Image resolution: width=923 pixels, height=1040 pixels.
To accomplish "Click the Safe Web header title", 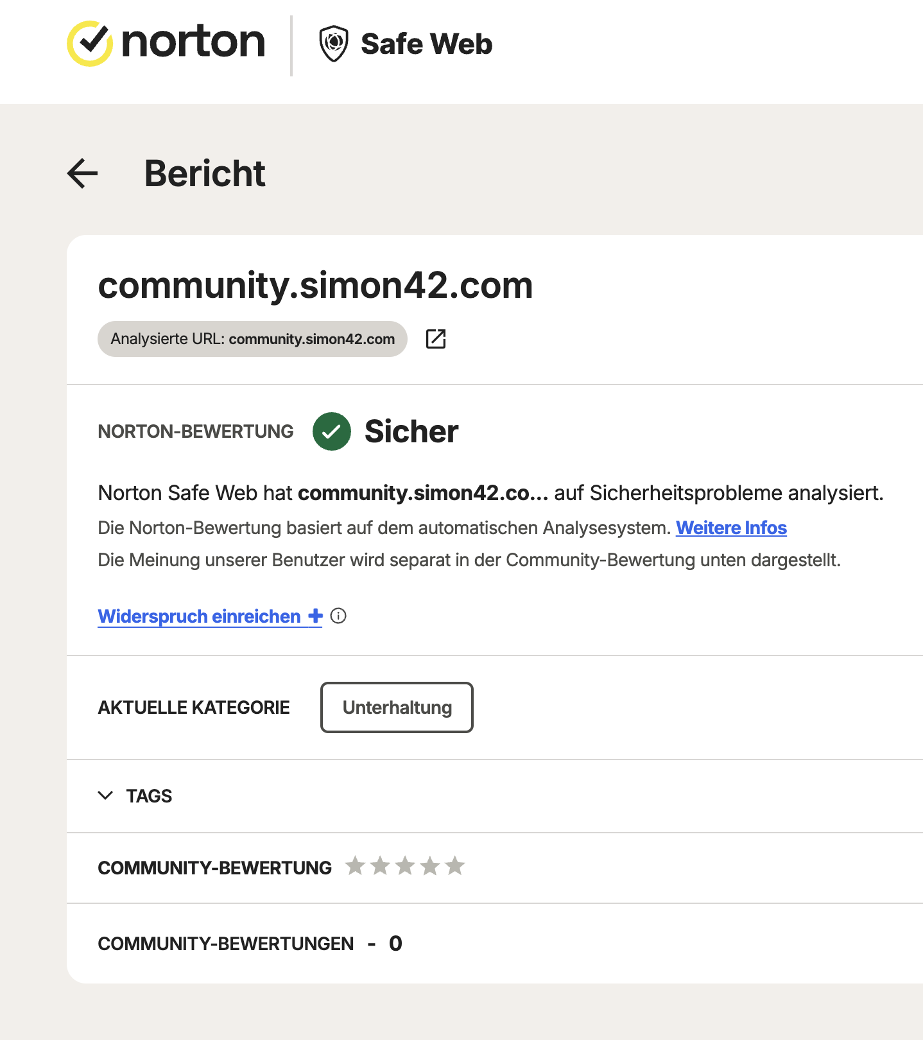I will (x=426, y=44).
